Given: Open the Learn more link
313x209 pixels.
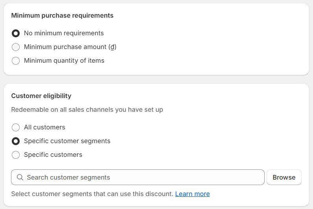Looking at the screenshot, I should point(192,194).
